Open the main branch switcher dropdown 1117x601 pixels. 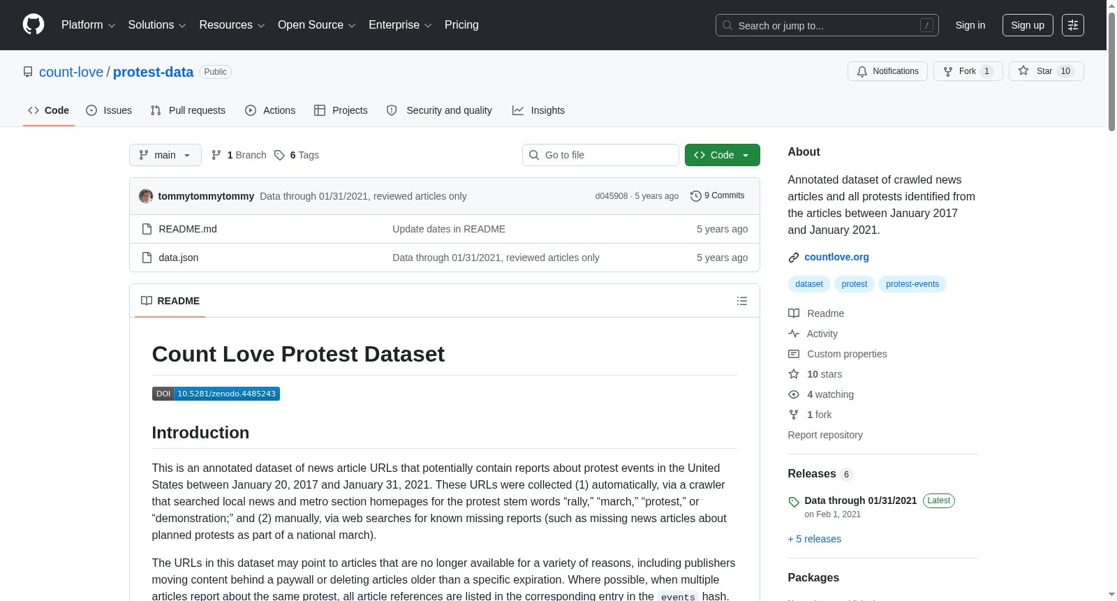(x=165, y=155)
